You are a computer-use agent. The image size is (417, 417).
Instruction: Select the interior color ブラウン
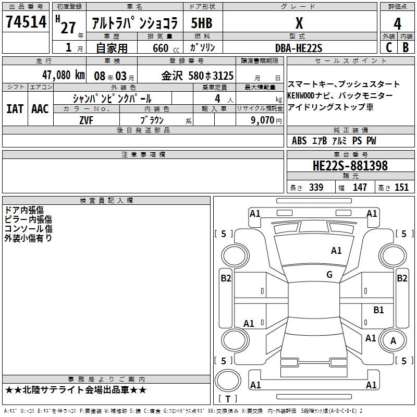click(x=152, y=120)
